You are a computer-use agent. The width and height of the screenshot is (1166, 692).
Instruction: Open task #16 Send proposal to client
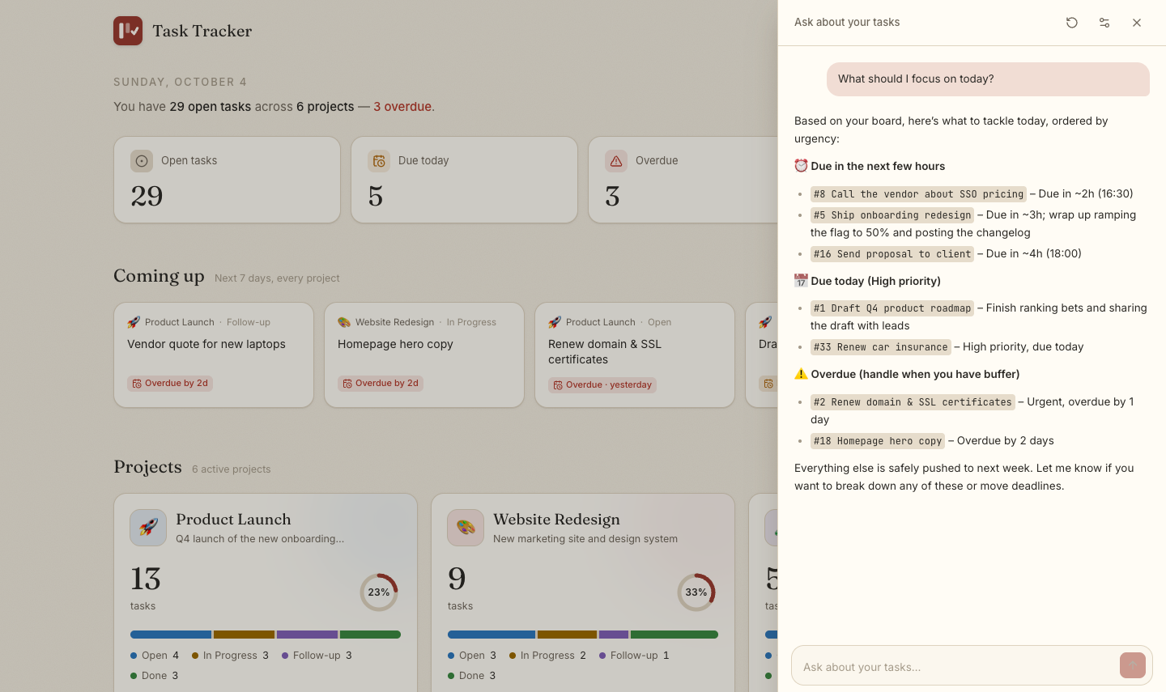coord(892,254)
